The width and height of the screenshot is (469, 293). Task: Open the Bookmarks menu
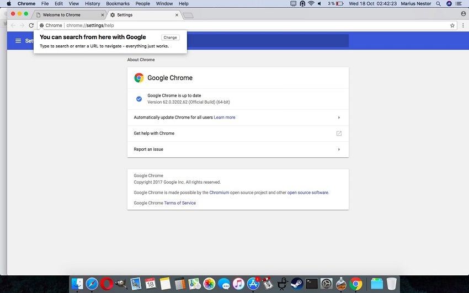click(118, 4)
